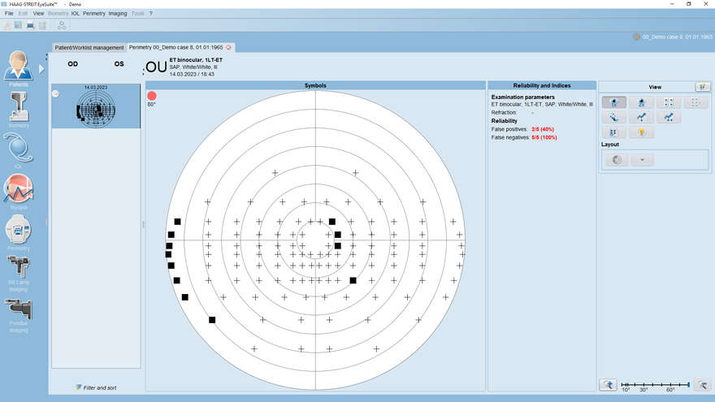Click the print icon in toolbar

(30, 26)
